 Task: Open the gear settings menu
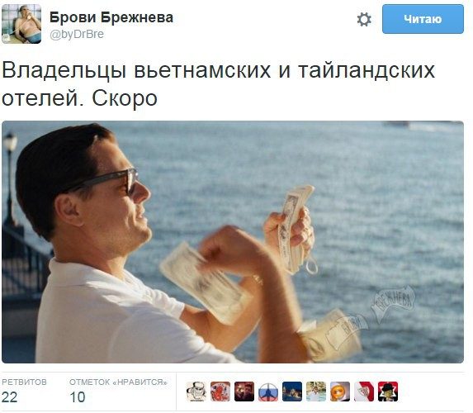coord(364,20)
